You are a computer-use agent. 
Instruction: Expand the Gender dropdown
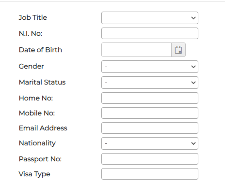coord(150,67)
